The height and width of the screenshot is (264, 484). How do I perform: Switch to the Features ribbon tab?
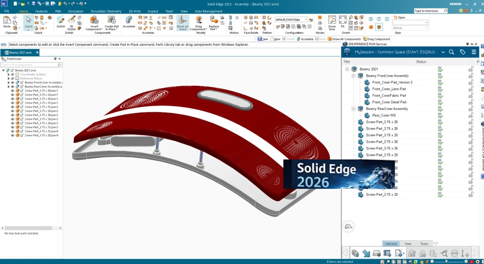[x=41, y=11]
